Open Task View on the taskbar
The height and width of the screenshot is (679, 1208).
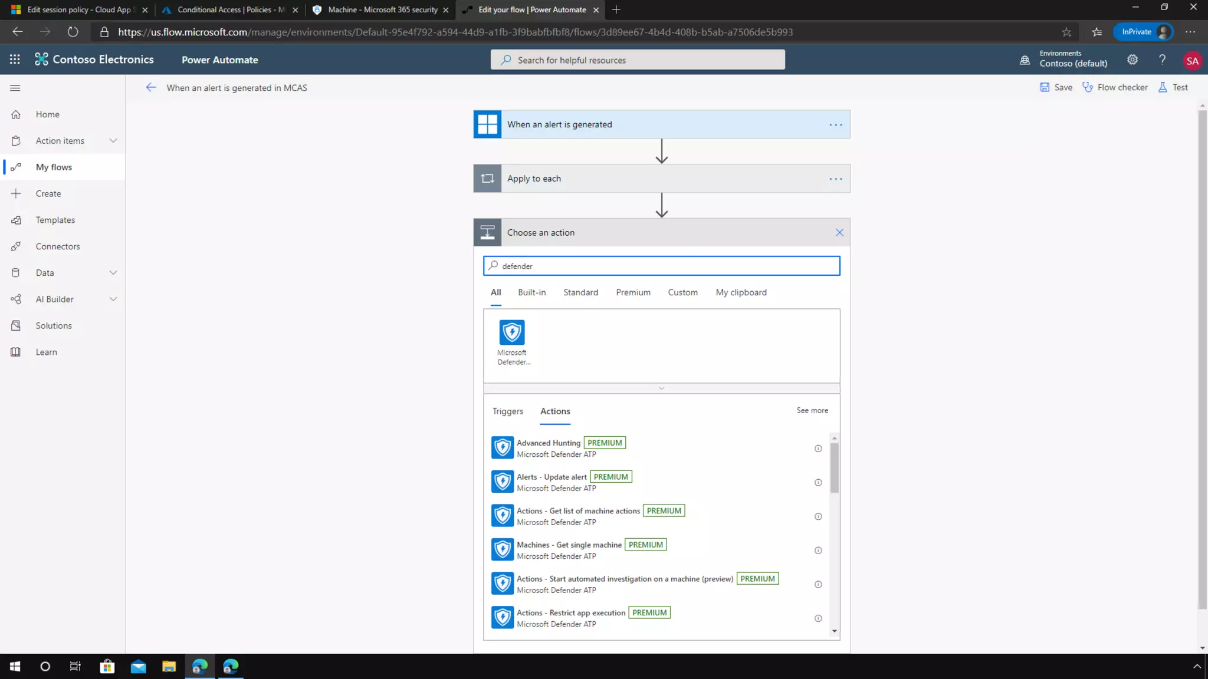tap(75, 667)
